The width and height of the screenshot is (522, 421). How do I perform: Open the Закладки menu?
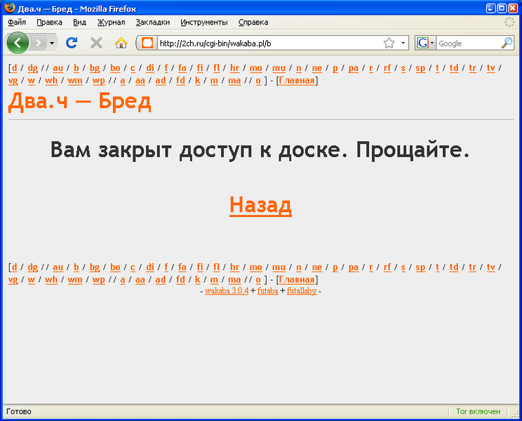point(153,22)
